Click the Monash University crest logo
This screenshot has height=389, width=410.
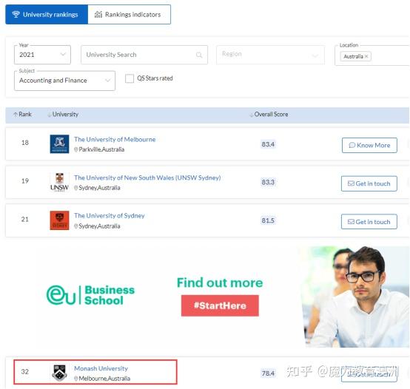pos(59,373)
